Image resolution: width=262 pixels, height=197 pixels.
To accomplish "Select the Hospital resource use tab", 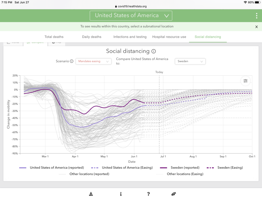I will coord(169,37).
